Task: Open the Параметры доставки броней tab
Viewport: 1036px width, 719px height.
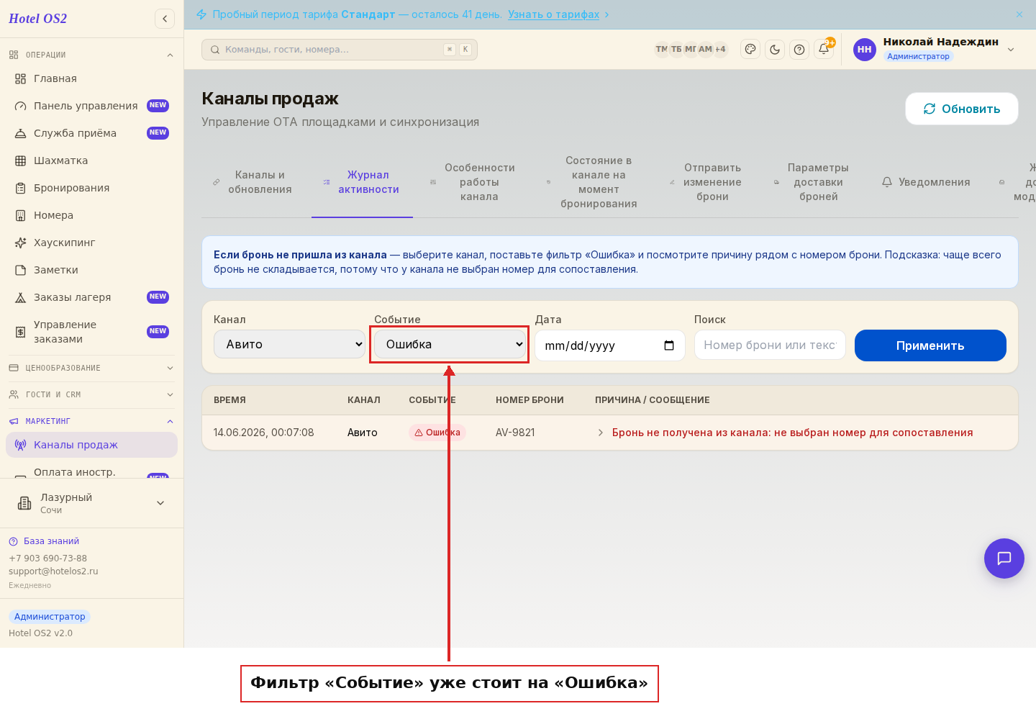Action: click(x=811, y=182)
